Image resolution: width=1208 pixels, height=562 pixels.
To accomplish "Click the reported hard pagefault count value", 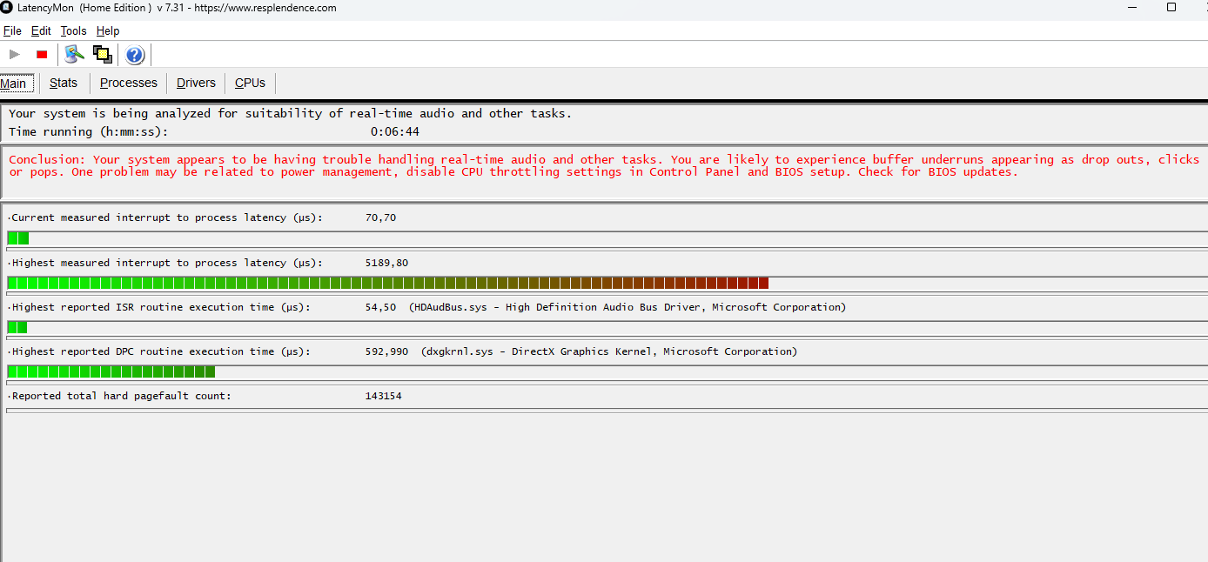I will pyautogui.click(x=384, y=395).
